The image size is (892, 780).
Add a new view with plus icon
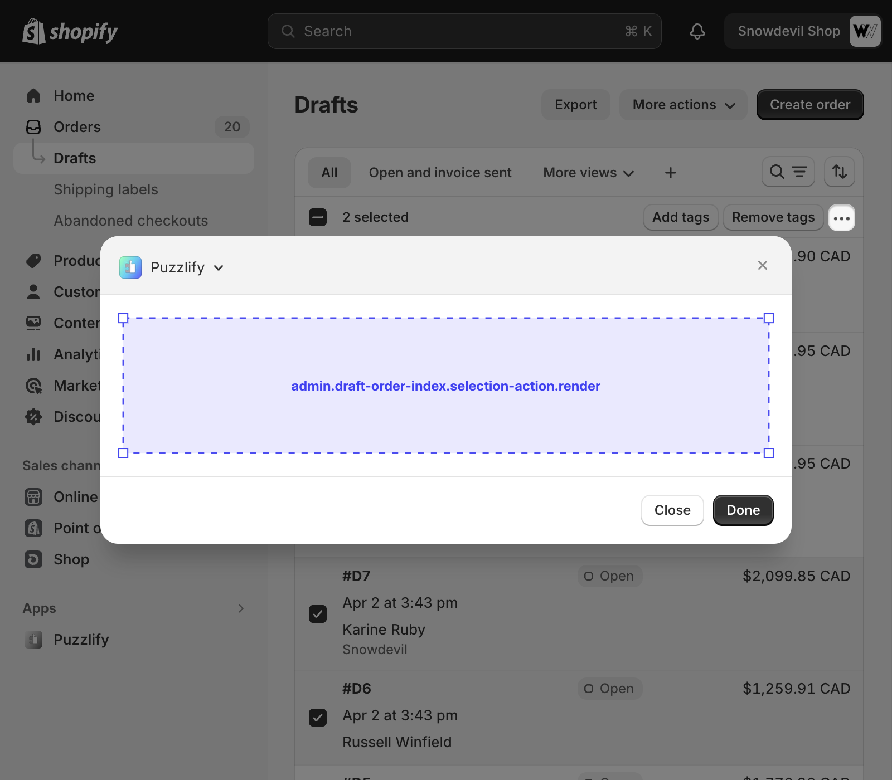[x=671, y=173]
